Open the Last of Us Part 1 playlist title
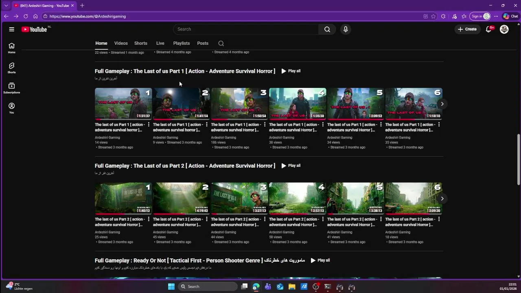521x293 pixels. point(185,71)
